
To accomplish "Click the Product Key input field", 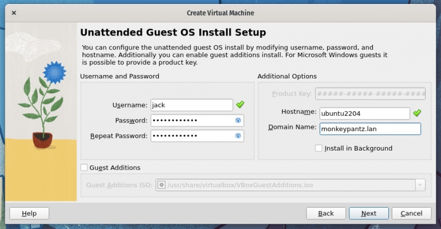I will (371, 93).
